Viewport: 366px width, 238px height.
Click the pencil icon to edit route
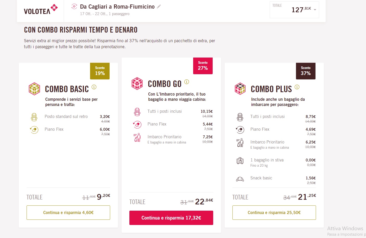point(159,7)
